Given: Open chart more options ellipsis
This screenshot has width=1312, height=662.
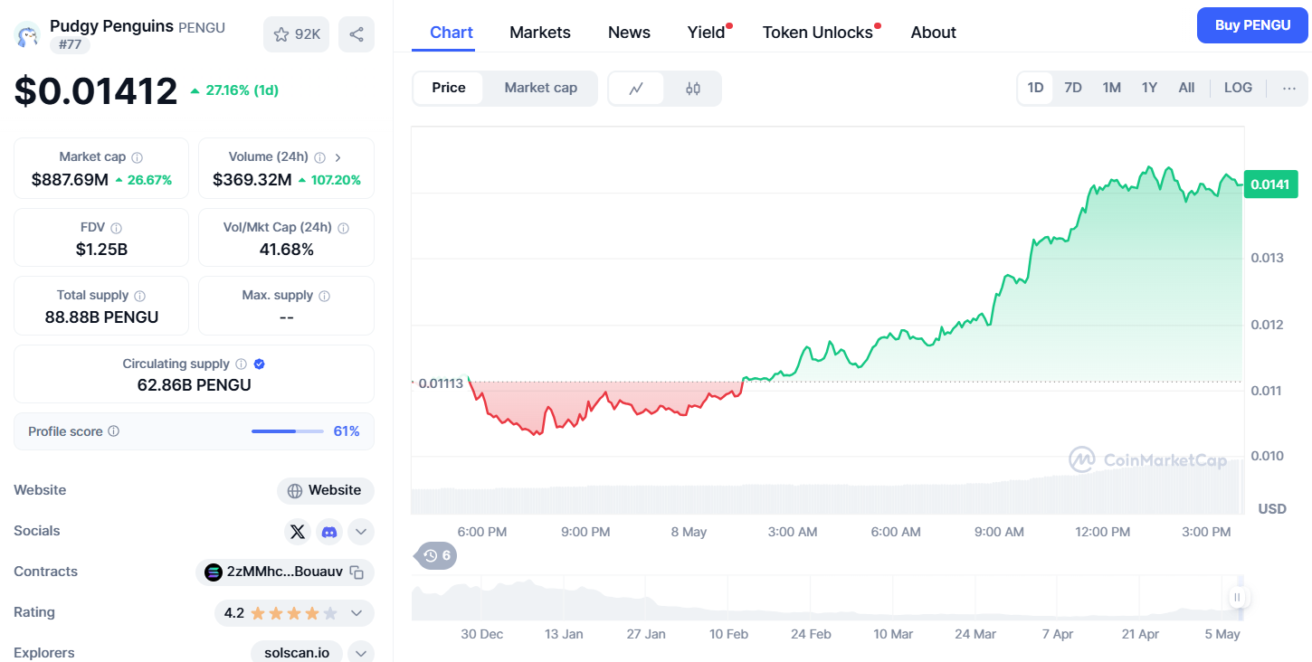Looking at the screenshot, I should click(1288, 88).
